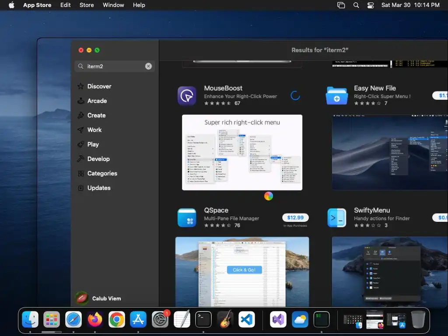
Task: Buy QSpace for $12.99
Action: (x=295, y=218)
